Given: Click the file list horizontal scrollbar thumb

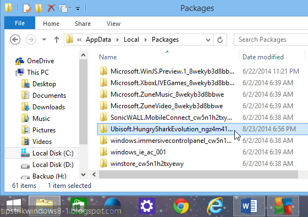Looking at the screenshot, I should coord(199,175).
